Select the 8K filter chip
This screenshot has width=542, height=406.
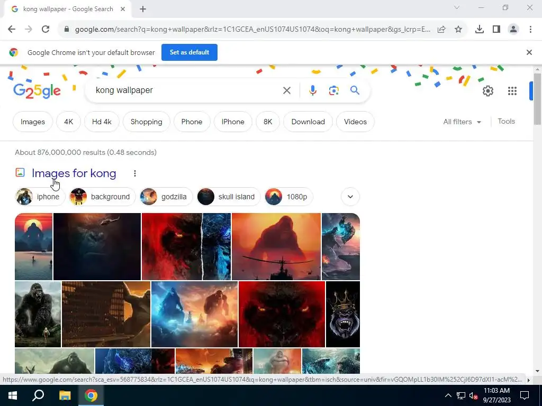coord(268,122)
